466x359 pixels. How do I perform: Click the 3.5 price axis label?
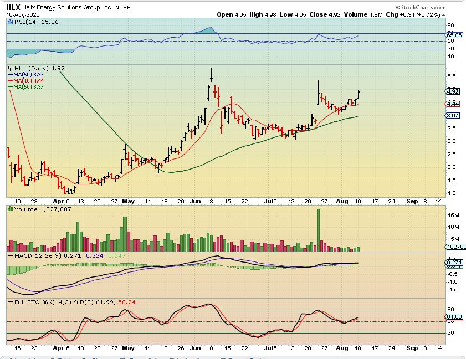click(451, 129)
